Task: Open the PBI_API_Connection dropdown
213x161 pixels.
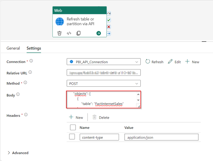Action: [x=104, y=62]
